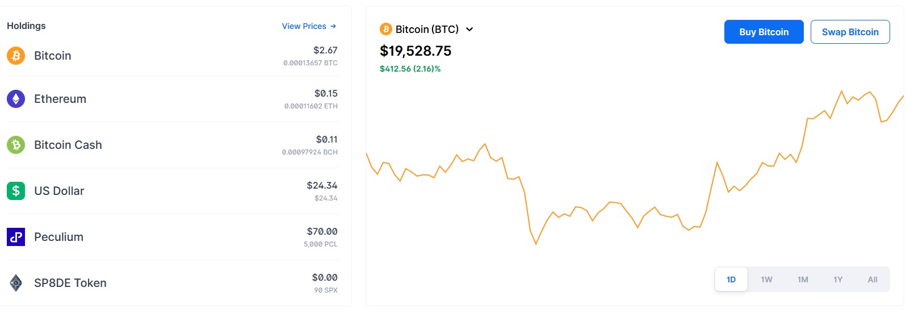This screenshot has height=321, width=906.
Task: Click the green Bitcoin Cash icon
Action: 16,145
